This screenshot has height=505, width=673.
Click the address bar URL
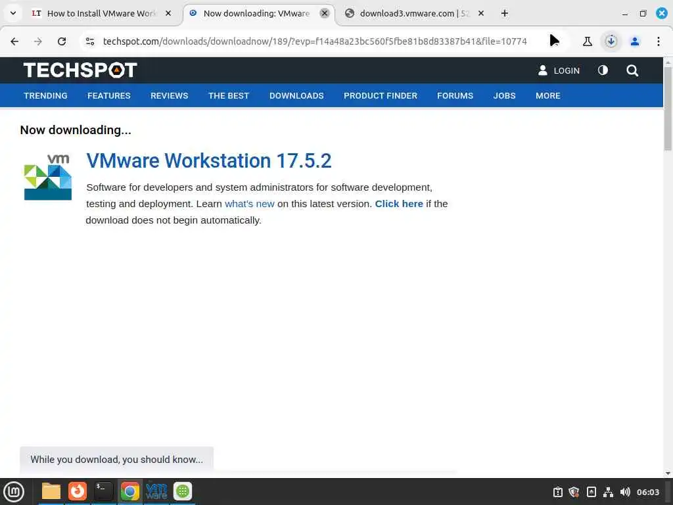click(x=315, y=41)
